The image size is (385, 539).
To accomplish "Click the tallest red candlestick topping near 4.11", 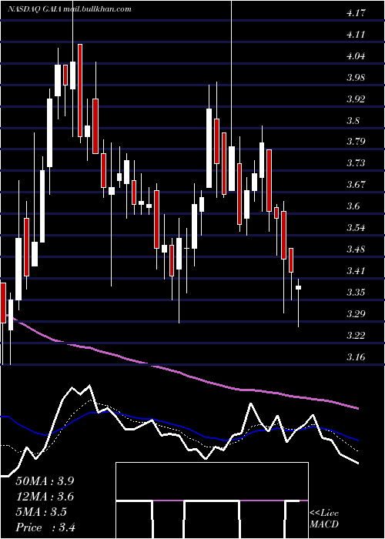I will pos(80,90).
